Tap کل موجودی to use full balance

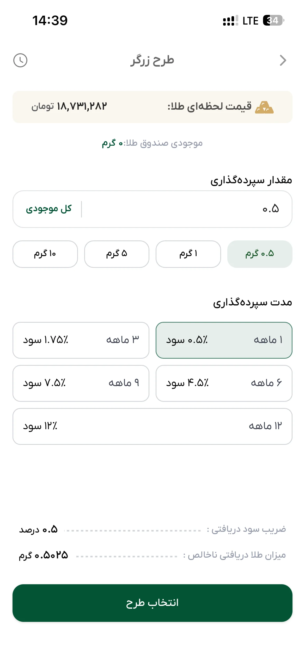[49, 209]
